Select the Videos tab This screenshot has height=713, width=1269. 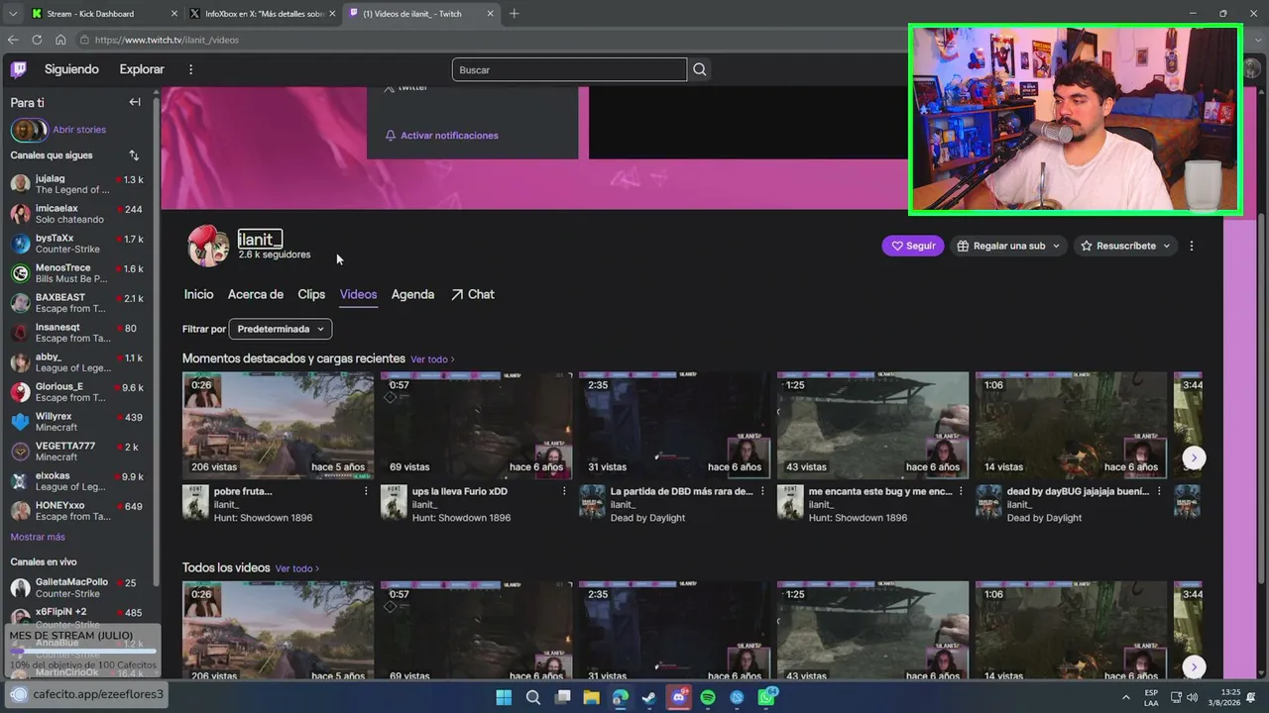coord(358,294)
